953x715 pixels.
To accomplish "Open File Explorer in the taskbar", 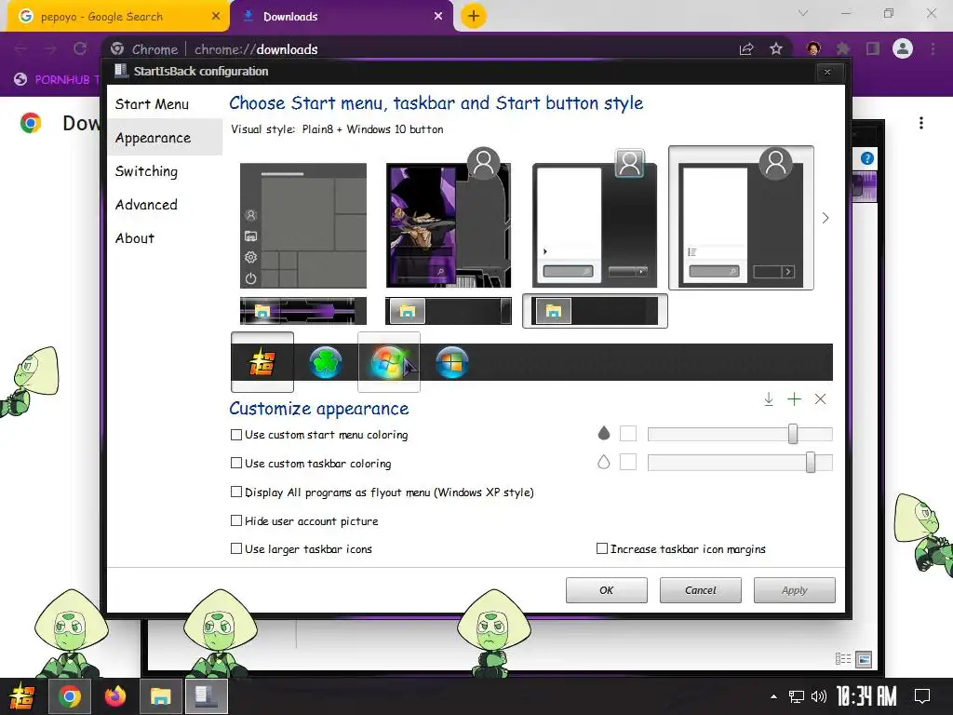I will pos(160,696).
